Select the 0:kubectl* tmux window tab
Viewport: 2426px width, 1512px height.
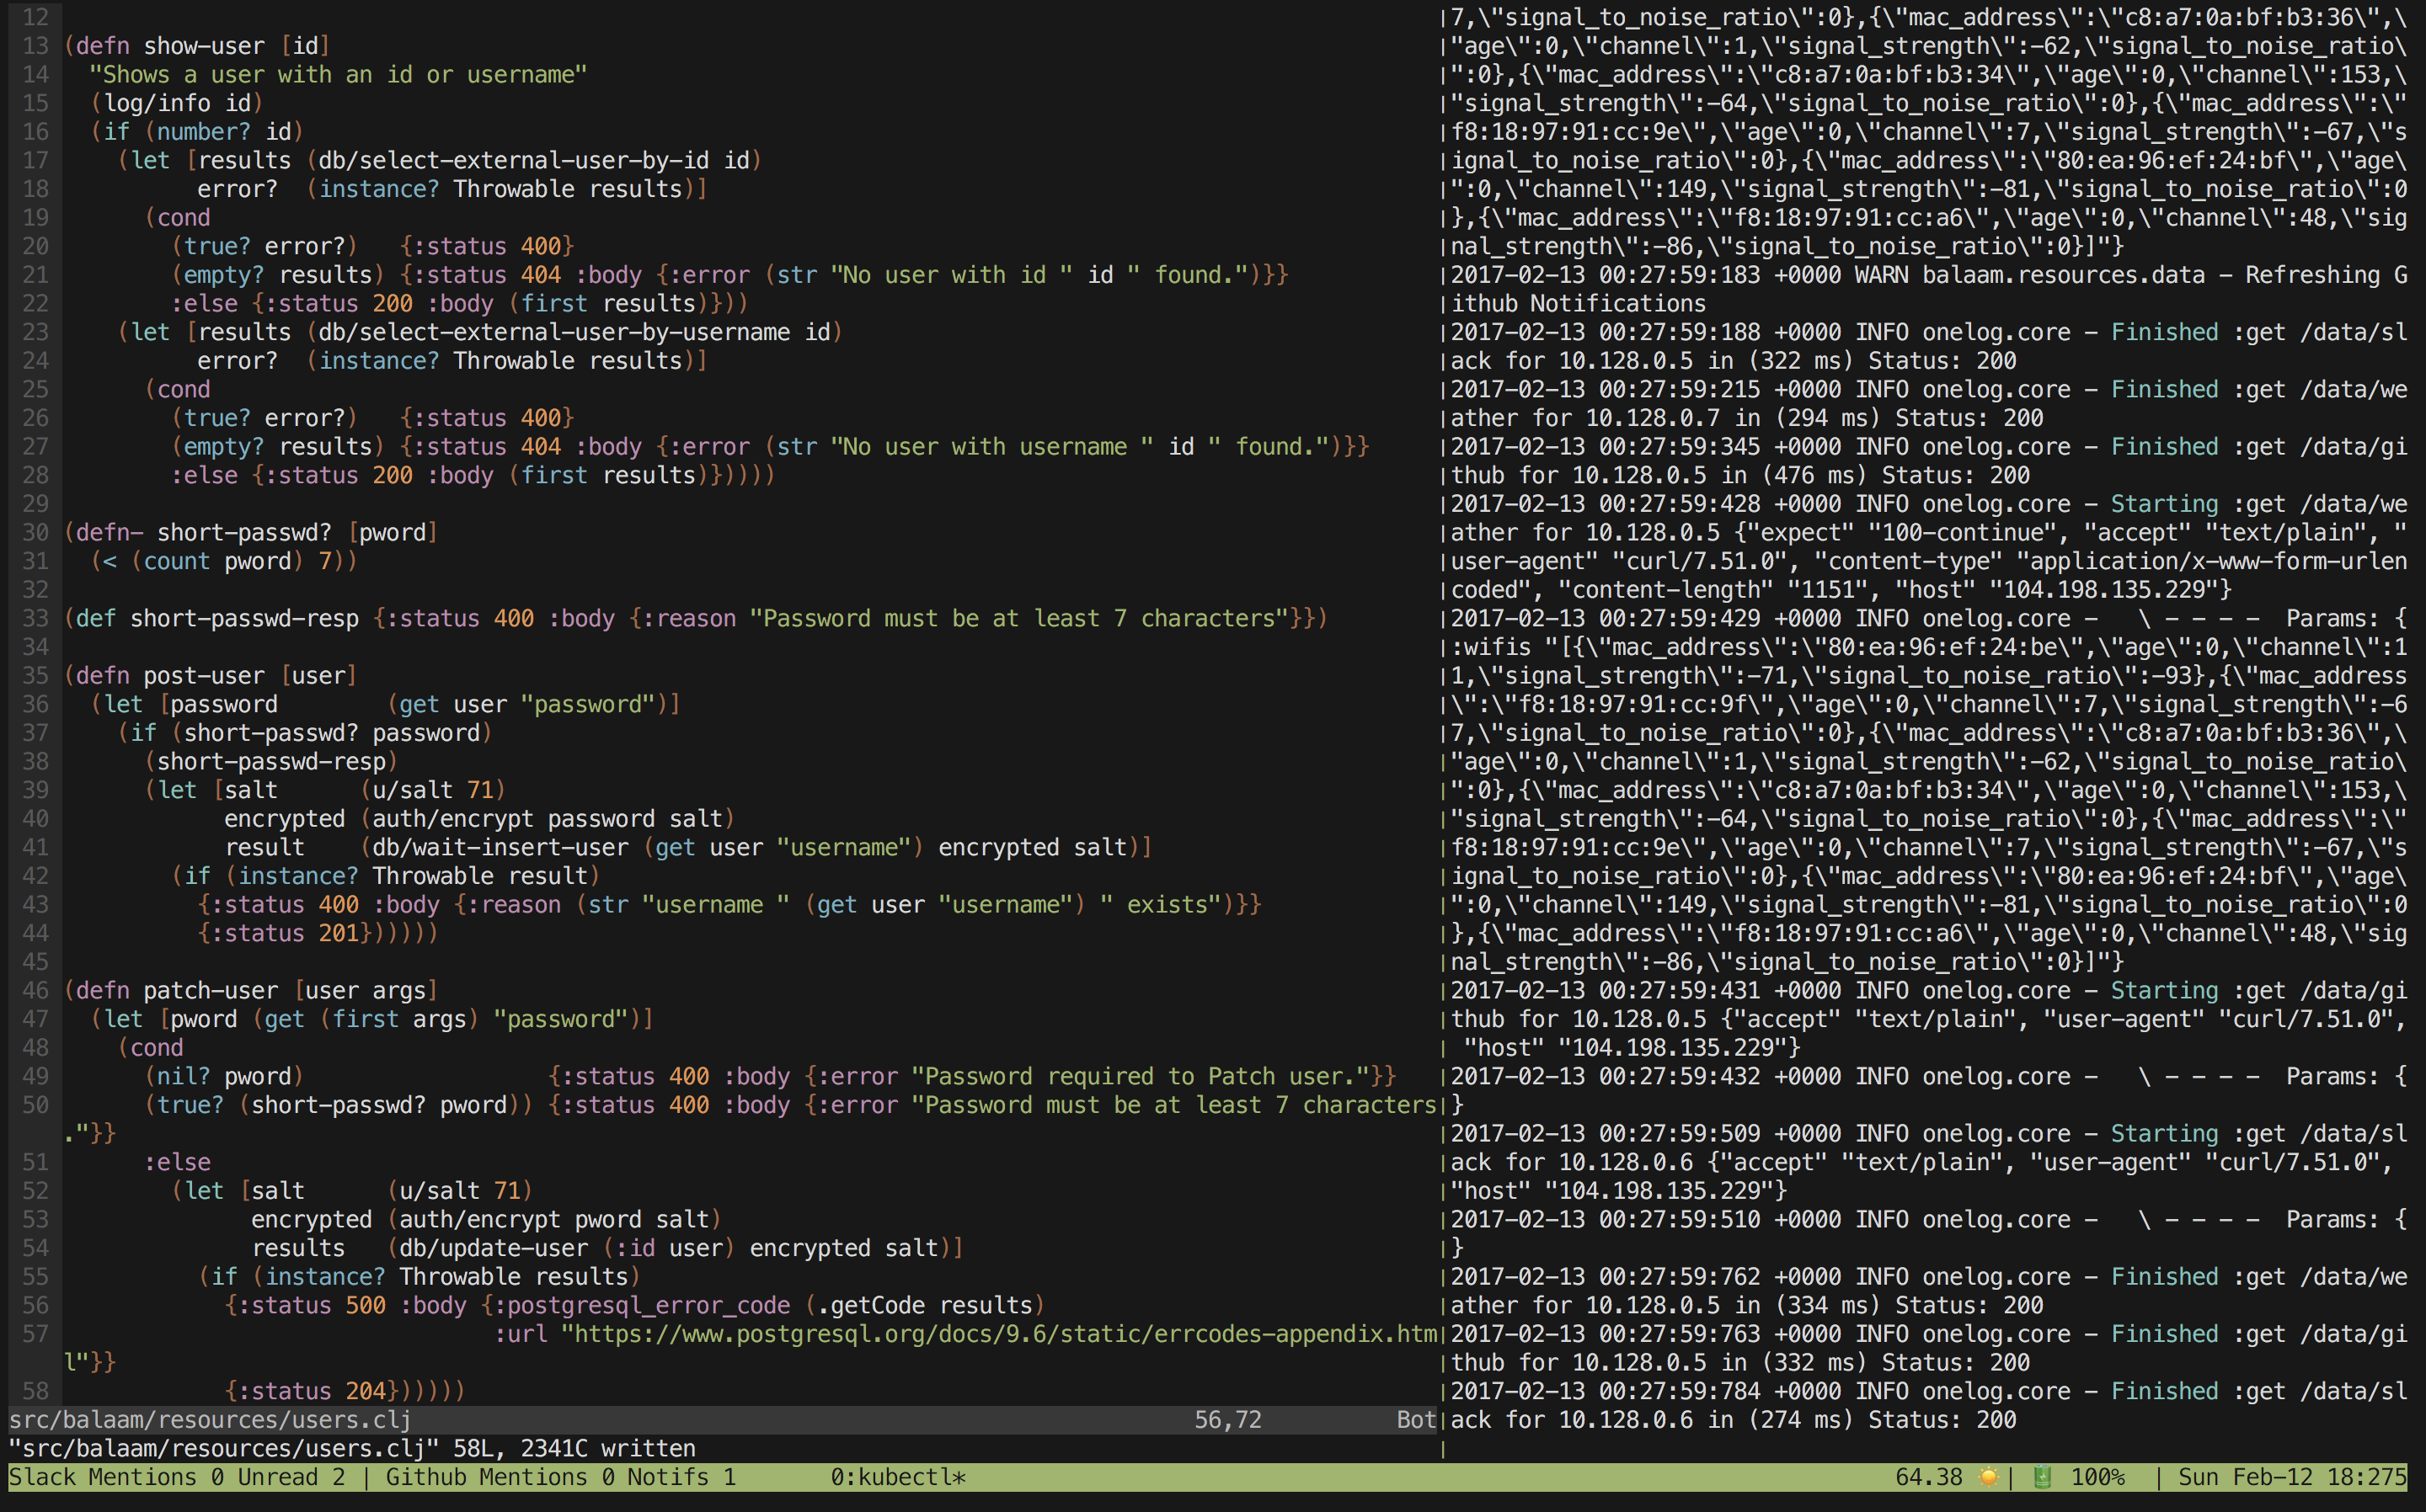point(898,1477)
